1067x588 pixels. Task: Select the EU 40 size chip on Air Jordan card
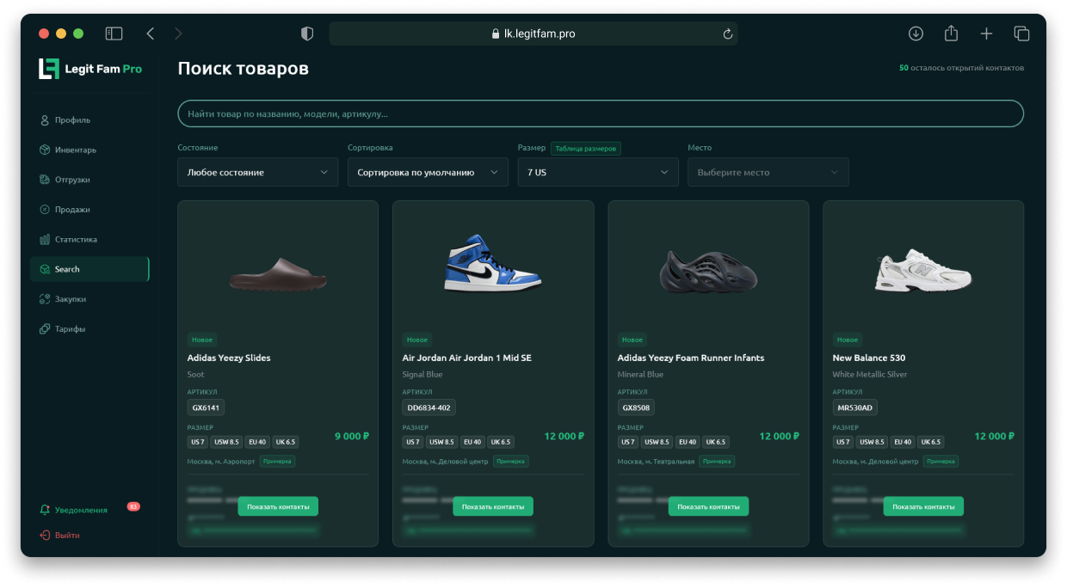[472, 441]
